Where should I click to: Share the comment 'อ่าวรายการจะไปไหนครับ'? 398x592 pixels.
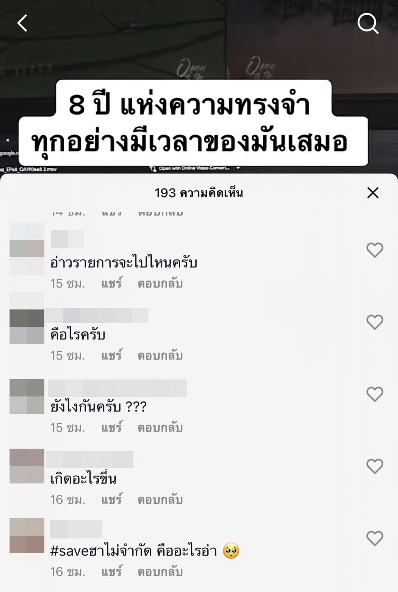(112, 283)
